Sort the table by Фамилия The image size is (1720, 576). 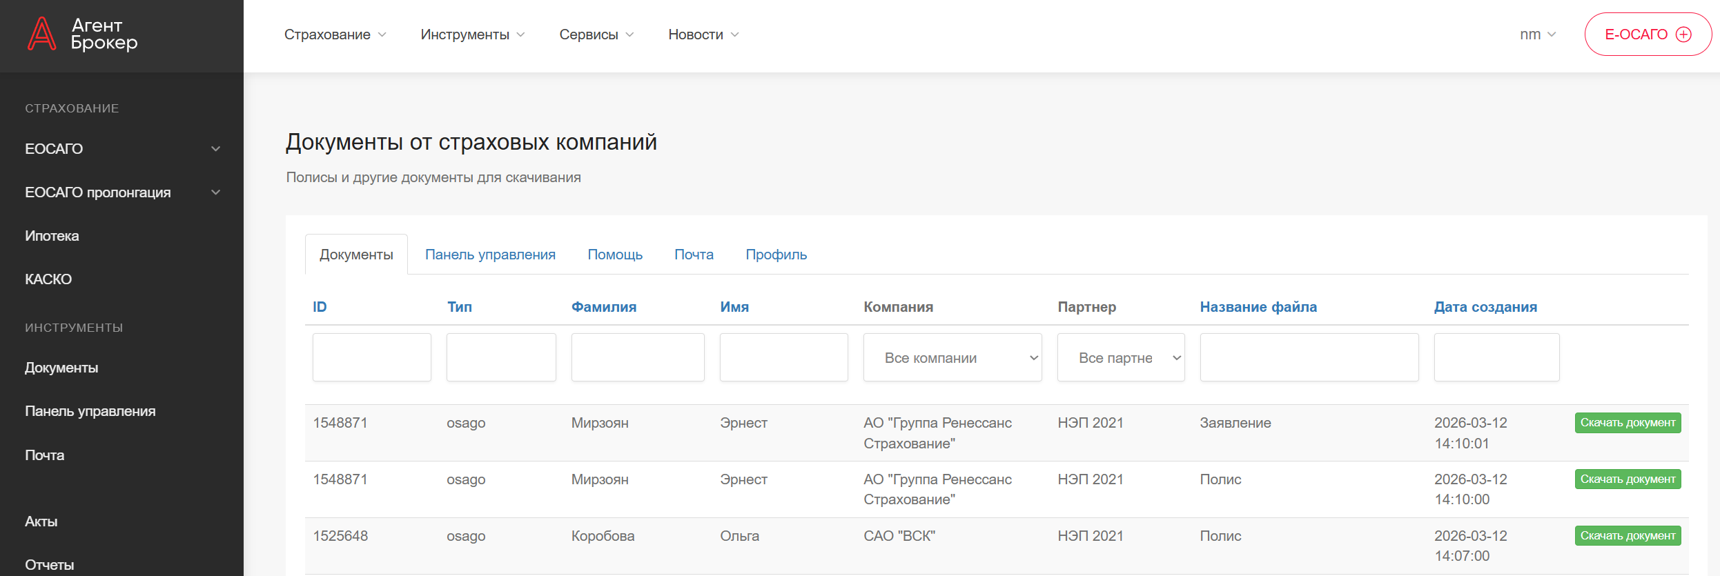(603, 307)
